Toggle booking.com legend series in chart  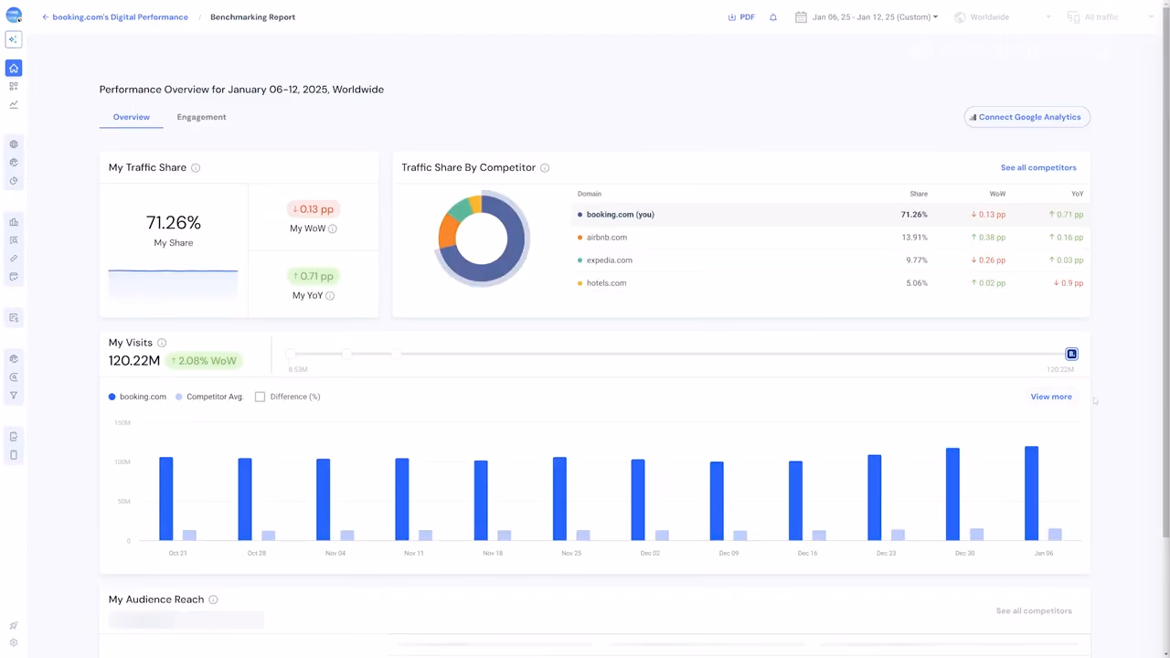(x=137, y=397)
